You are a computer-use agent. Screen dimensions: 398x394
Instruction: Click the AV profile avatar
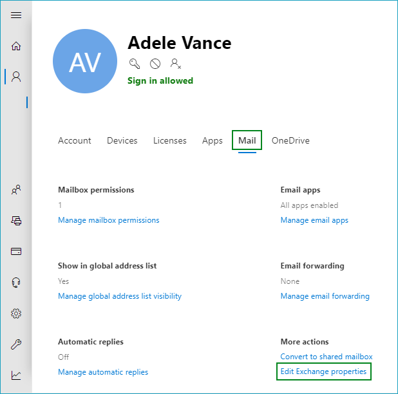(85, 61)
